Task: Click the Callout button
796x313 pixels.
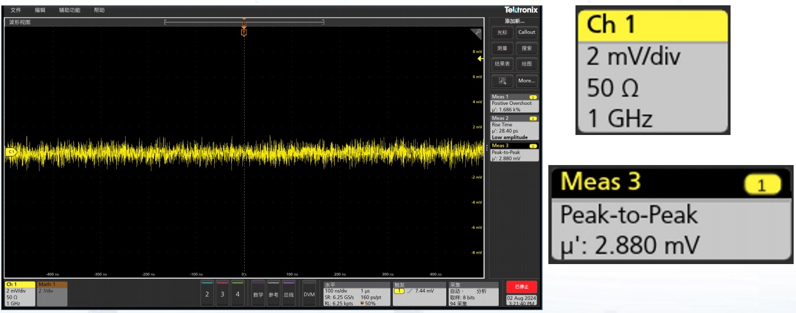Action: pyautogui.click(x=527, y=32)
